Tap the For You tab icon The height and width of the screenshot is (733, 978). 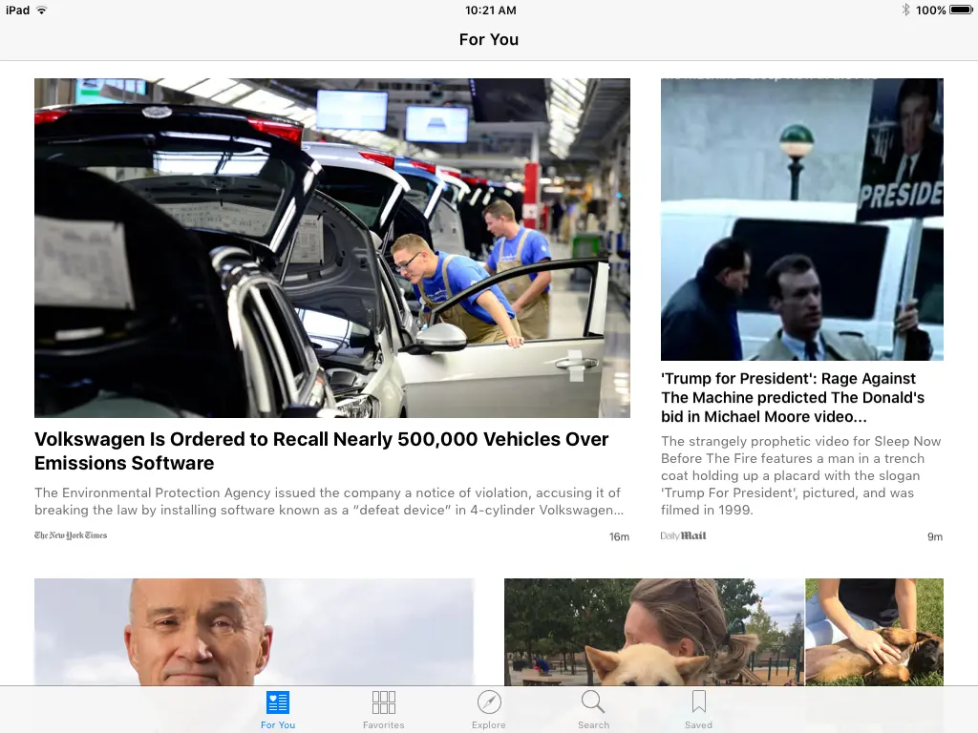coord(278,702)
